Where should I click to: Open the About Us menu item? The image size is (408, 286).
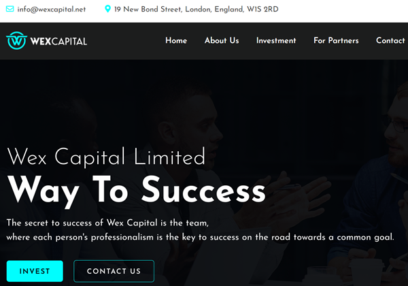(222, 41)
